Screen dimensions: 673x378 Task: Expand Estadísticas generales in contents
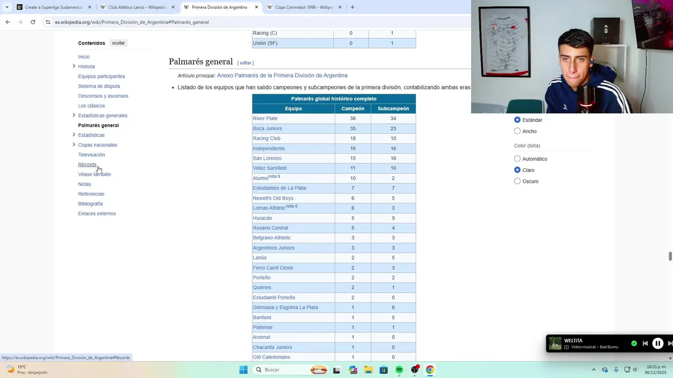coord(74,115)
